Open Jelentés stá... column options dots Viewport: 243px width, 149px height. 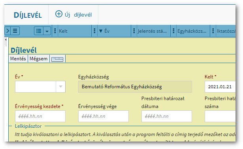click(x=134, y=31)
